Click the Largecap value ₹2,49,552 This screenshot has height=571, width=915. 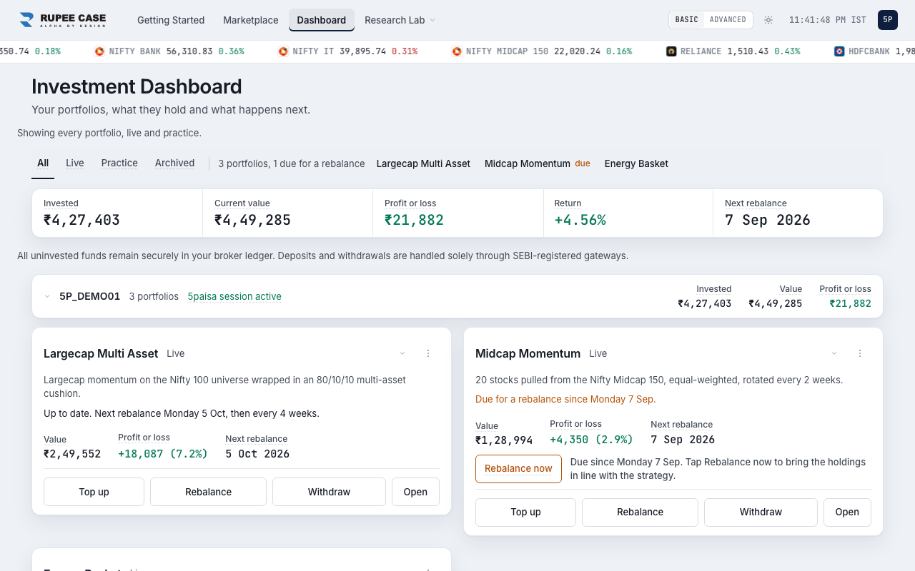pos(72,454)
